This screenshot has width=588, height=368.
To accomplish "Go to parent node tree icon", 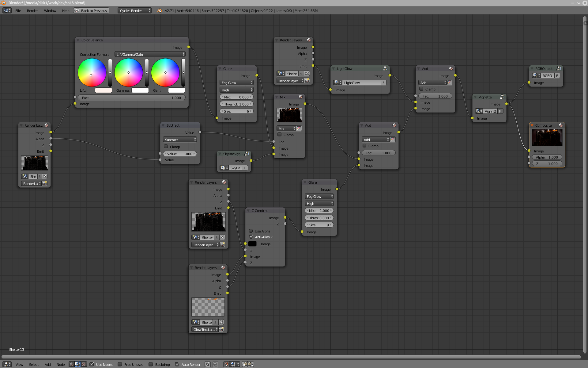I will tap(215, 364).
